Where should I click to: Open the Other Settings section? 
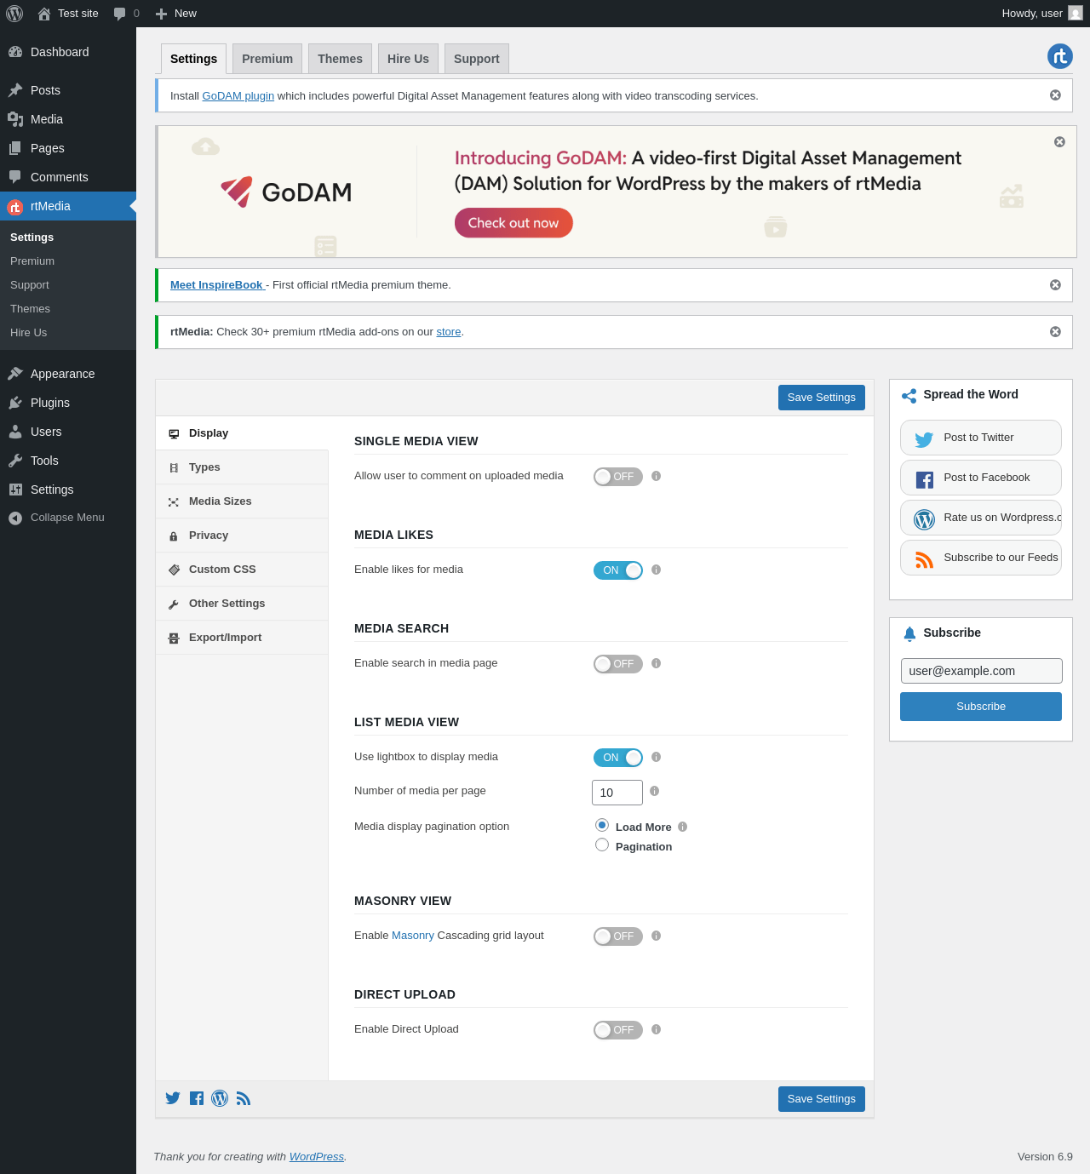[x=242, y=604]
